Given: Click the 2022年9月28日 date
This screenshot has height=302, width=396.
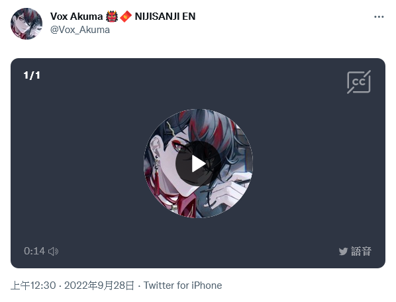Looking at the screenshot, I should (99, 285).
